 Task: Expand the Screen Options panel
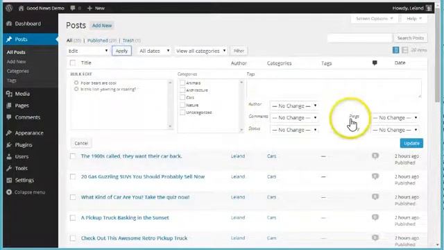374,19
